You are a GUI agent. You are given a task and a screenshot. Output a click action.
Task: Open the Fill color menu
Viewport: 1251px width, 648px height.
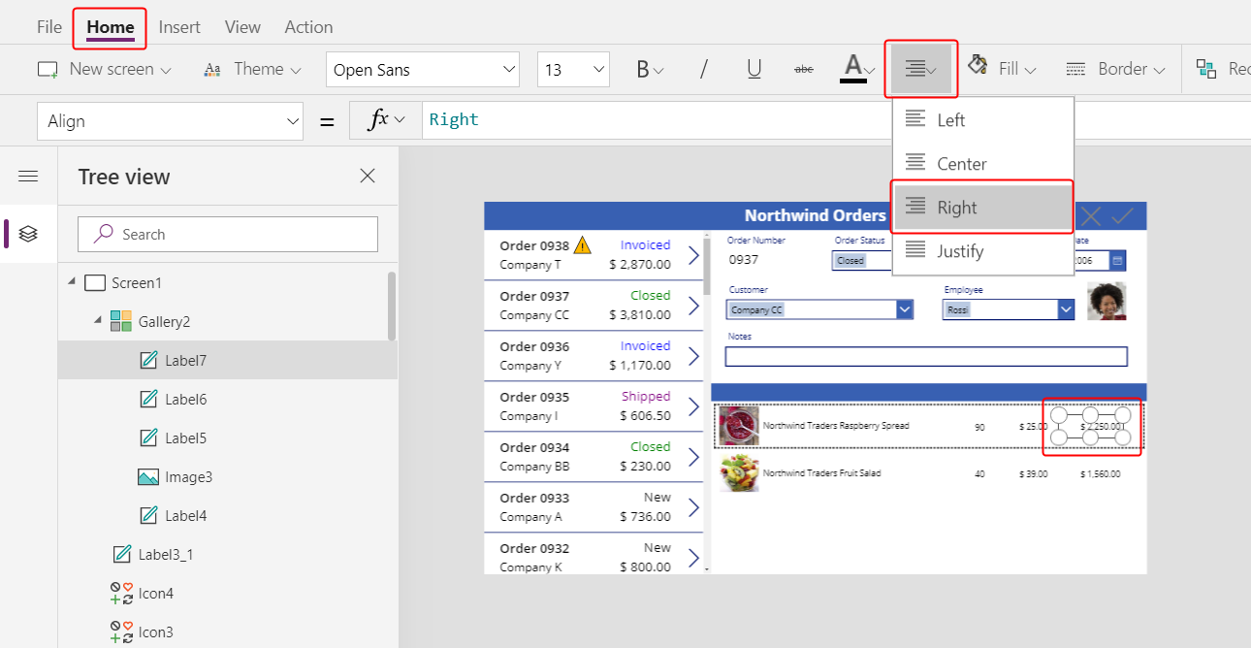coord(1003,69)
